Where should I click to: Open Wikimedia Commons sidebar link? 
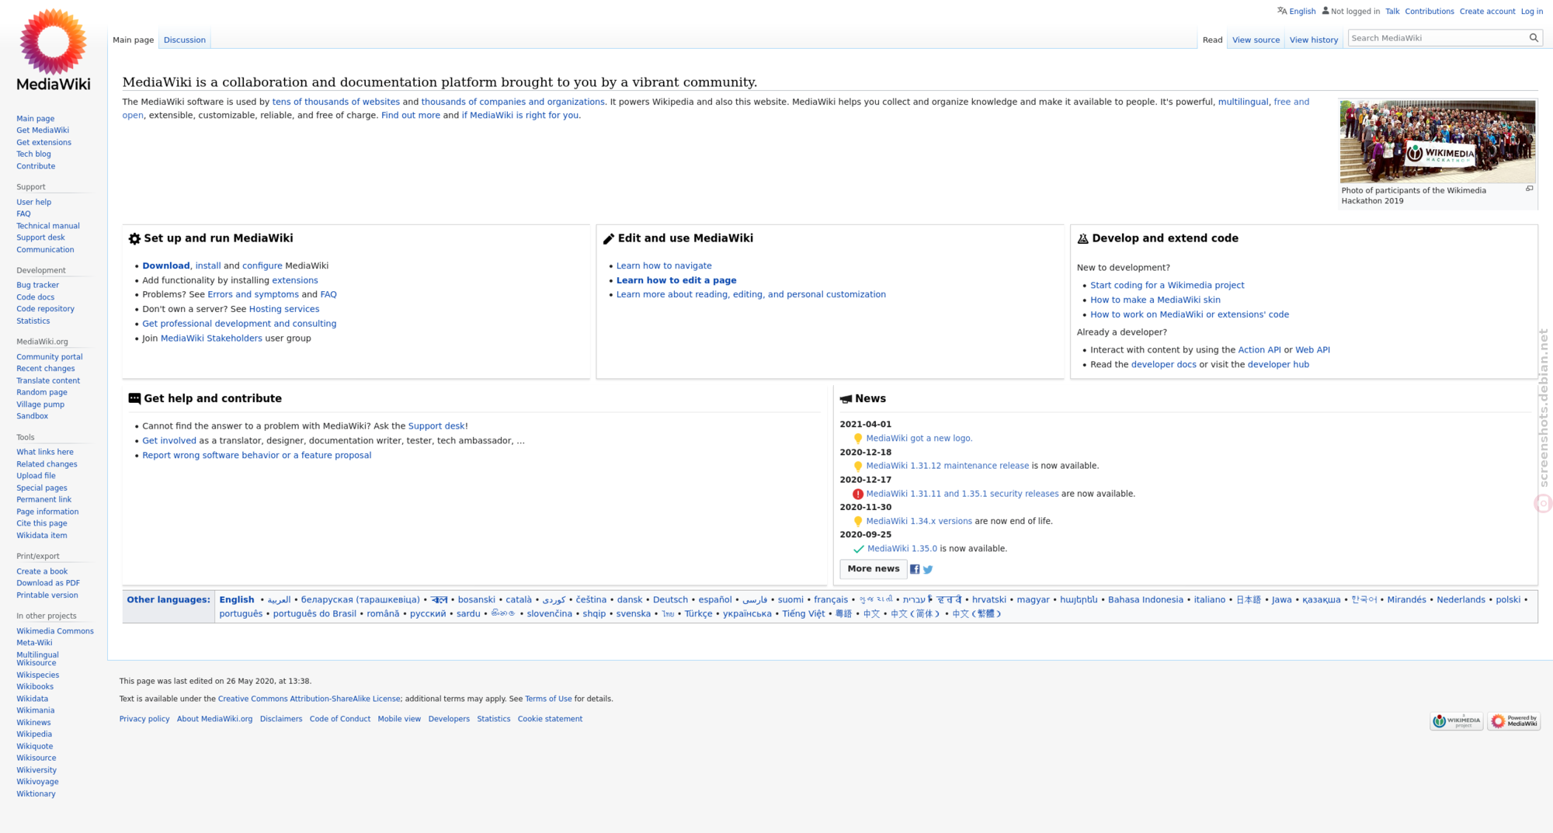click(55, 631)
